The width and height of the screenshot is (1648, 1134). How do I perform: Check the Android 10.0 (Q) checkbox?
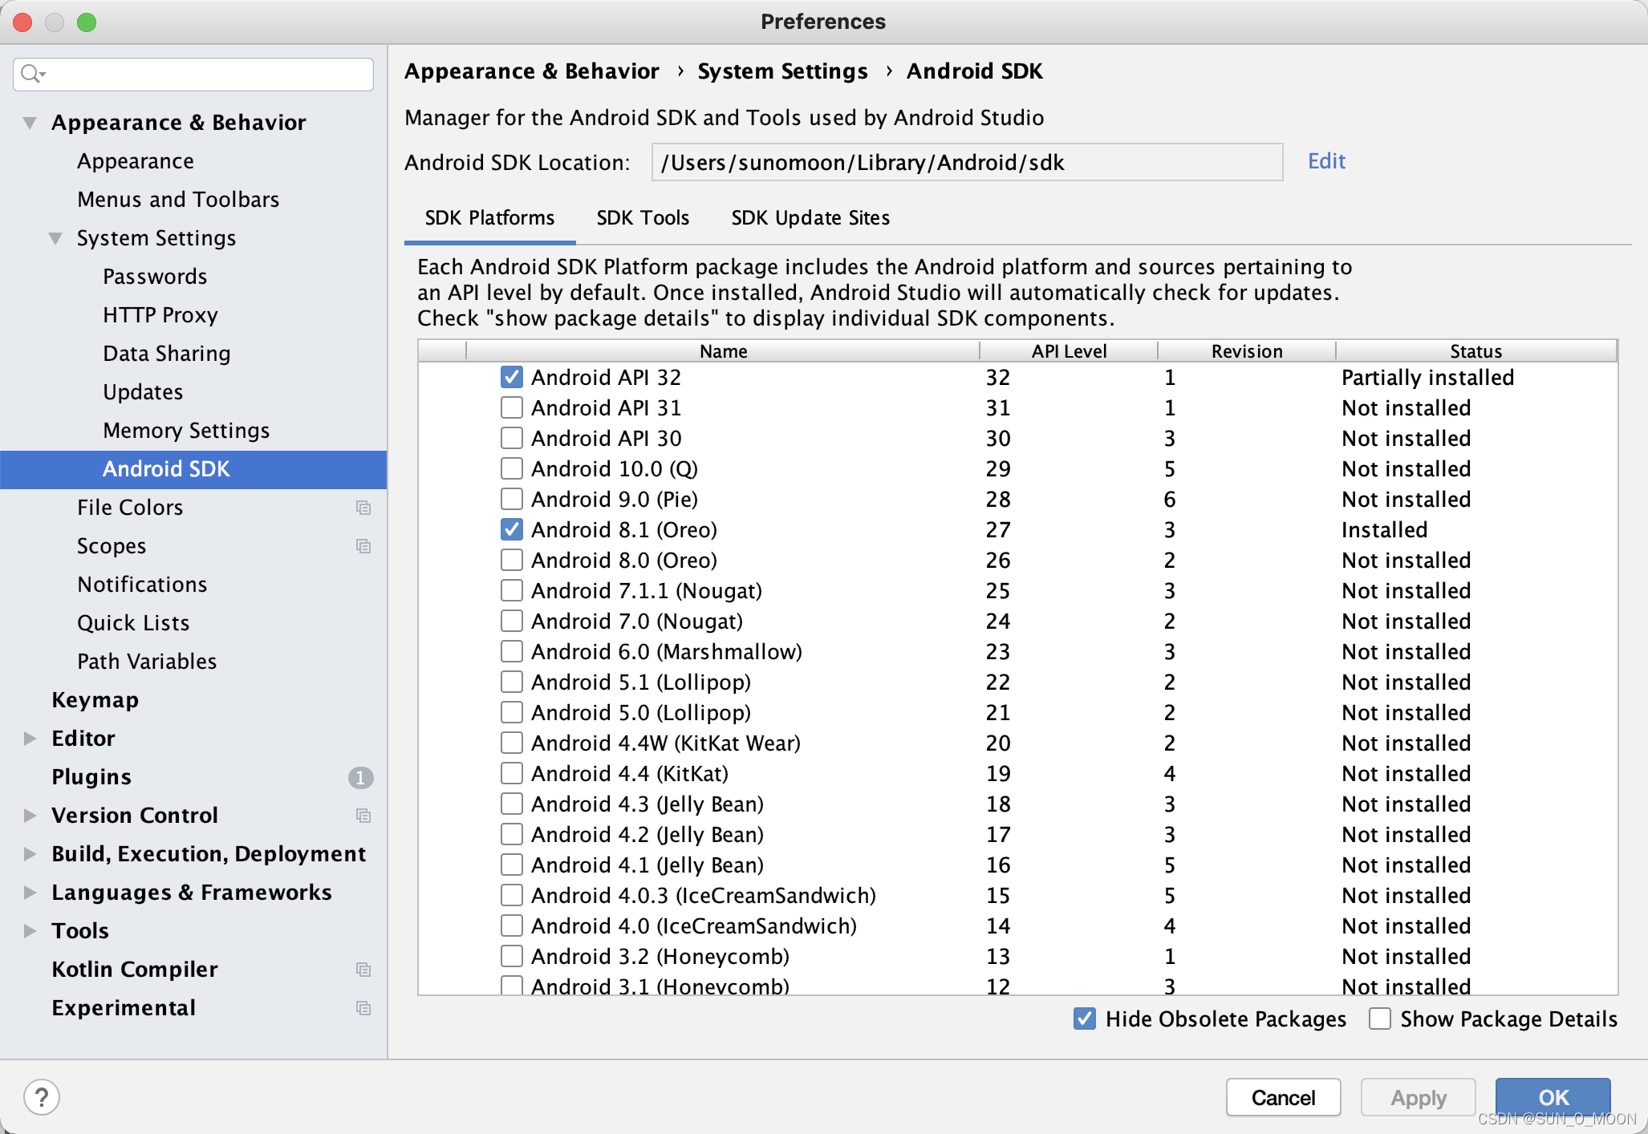pyautogui.click(x=511, y=468)
